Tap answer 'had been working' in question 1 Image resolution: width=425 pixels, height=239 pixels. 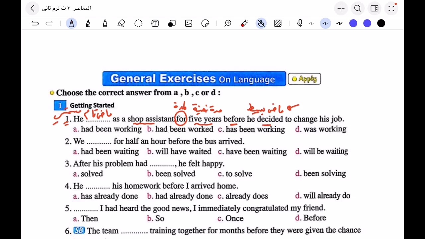click(111, 129)
